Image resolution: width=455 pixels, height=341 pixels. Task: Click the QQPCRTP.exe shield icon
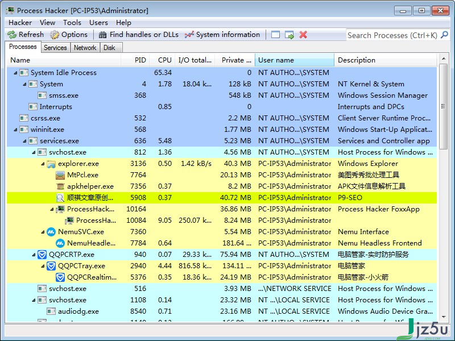tap(42, 255)
